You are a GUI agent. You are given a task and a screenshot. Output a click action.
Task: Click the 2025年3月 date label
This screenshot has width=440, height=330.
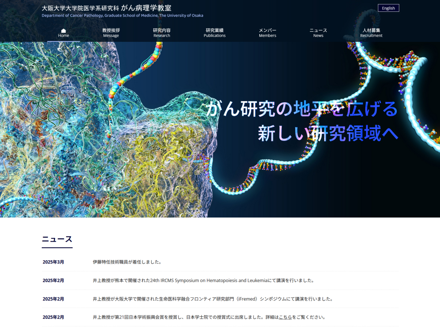tap(53, 262)
